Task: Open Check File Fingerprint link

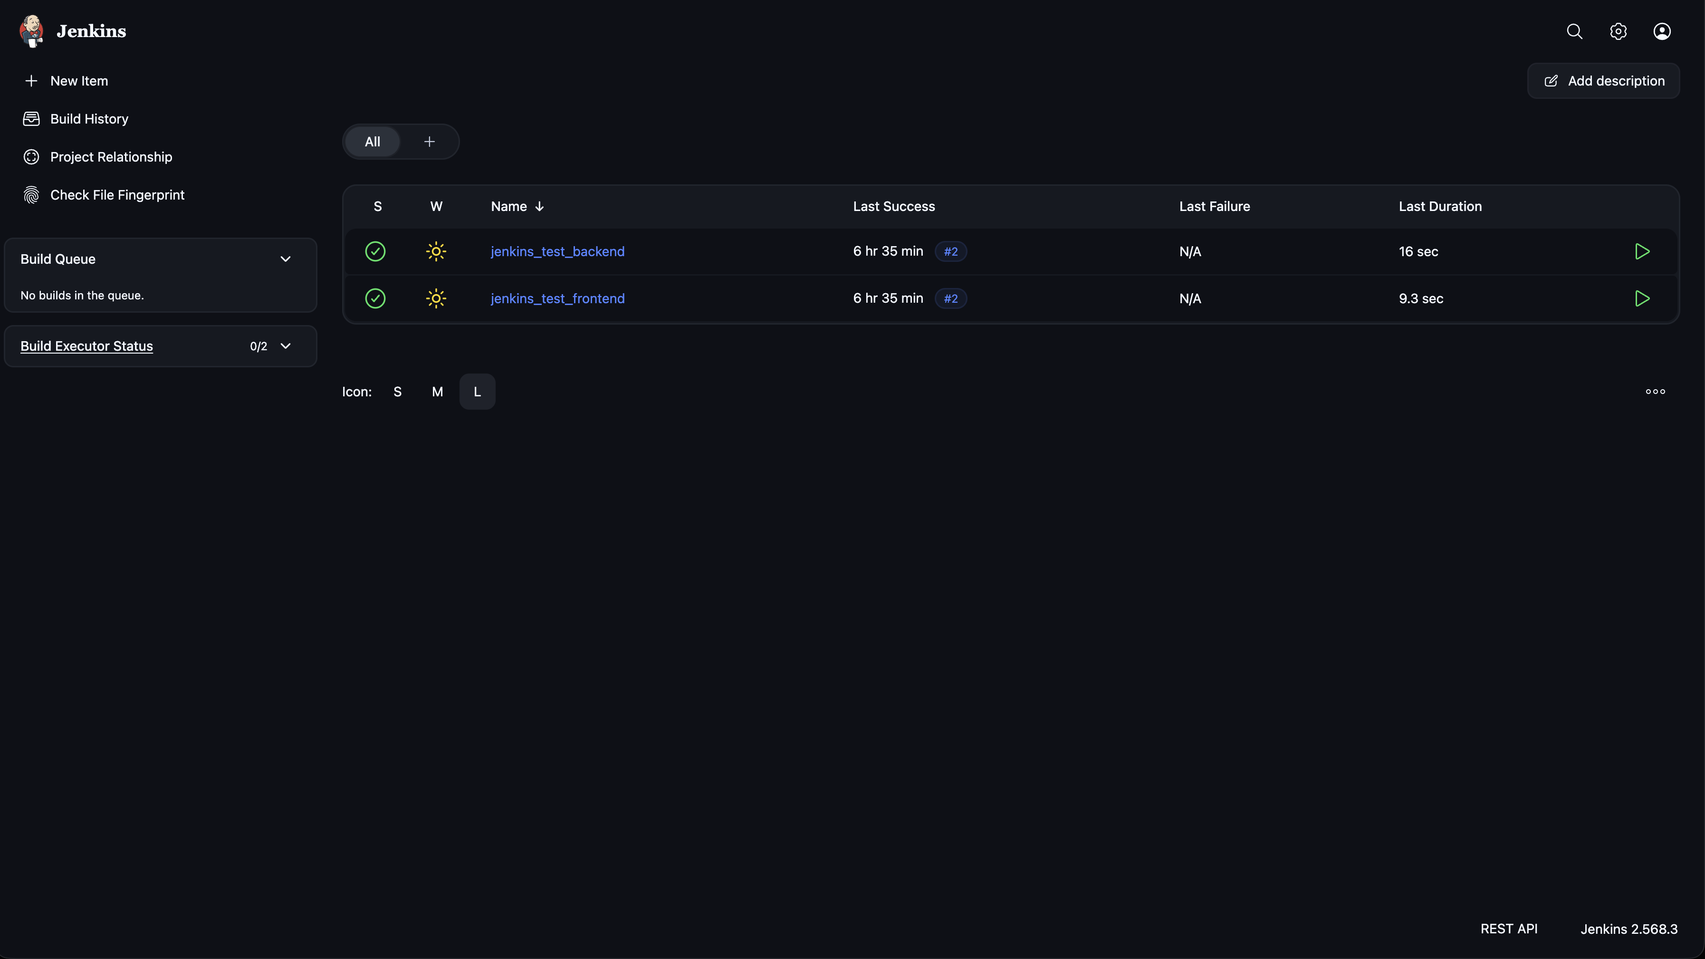Action: 117,195
